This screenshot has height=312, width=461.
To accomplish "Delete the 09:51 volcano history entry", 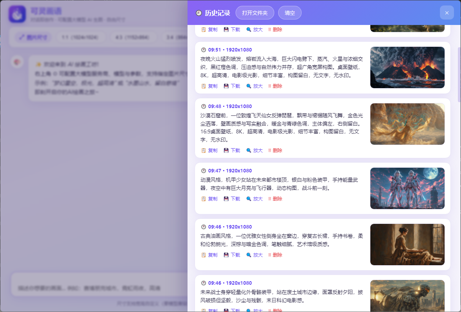I will click(x=275, y=86).
